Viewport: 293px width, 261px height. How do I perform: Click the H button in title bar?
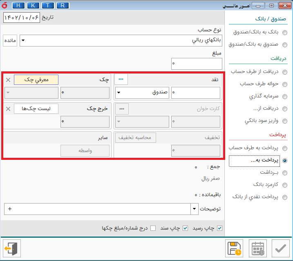(18, 5)
